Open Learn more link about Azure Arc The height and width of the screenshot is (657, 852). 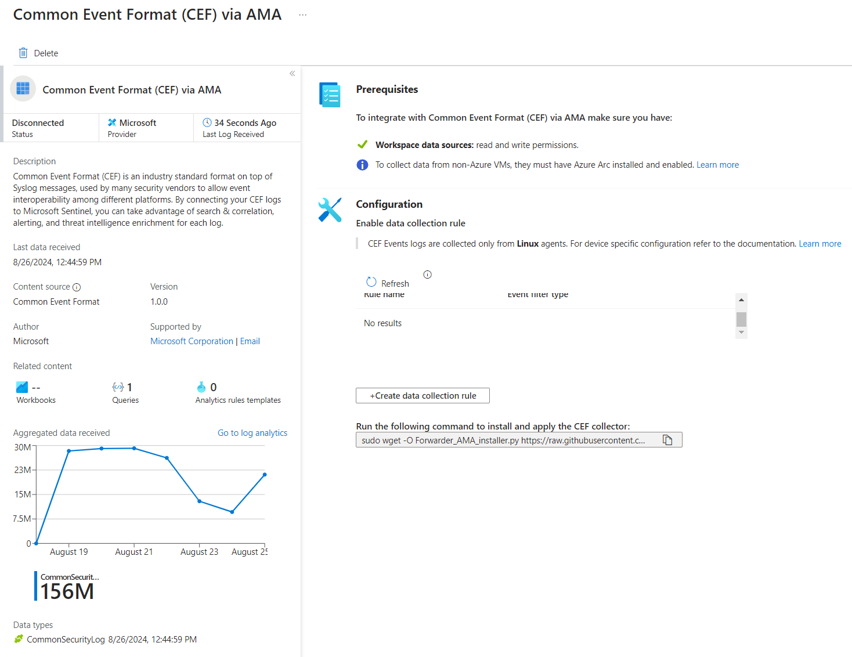click(717, 165)
